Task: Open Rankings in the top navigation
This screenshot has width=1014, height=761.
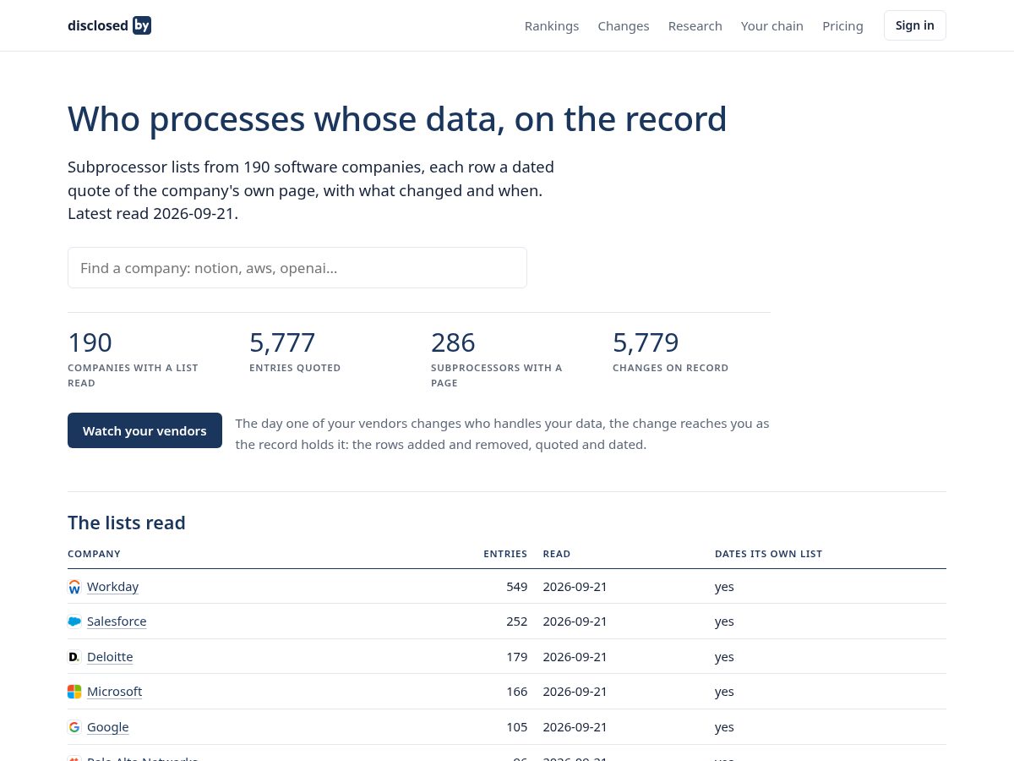Action: tap(552, 25)
